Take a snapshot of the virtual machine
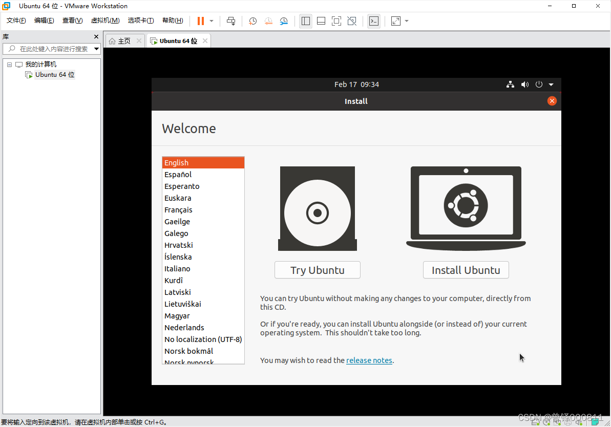 (253, 21)
